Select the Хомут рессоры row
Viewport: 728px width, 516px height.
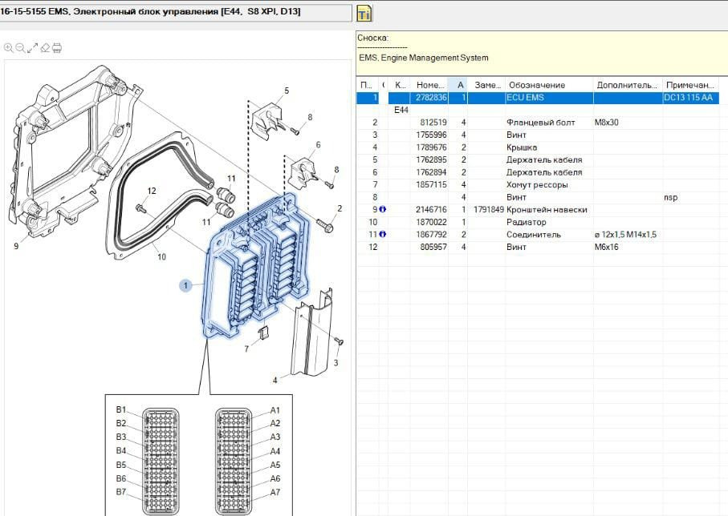[x=536, y=185]
